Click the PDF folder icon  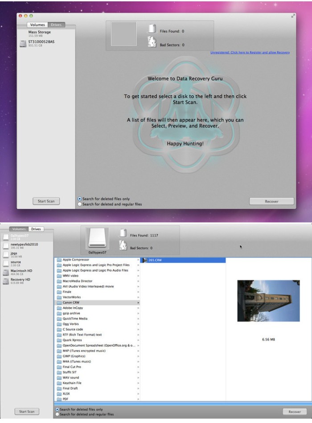(59, 399)
